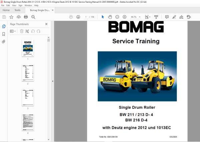The width and height of the screenshot is (200, 142).
Task: Click the 'Service Training' heading text
Action: tap(136, 41)
